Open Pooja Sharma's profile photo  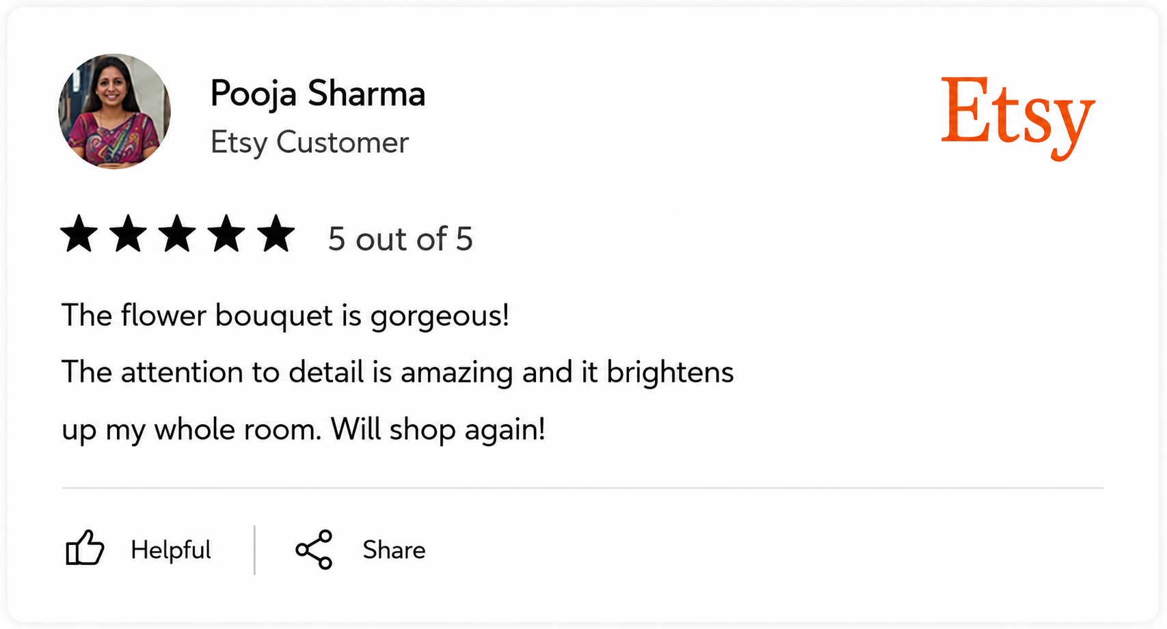114,111
